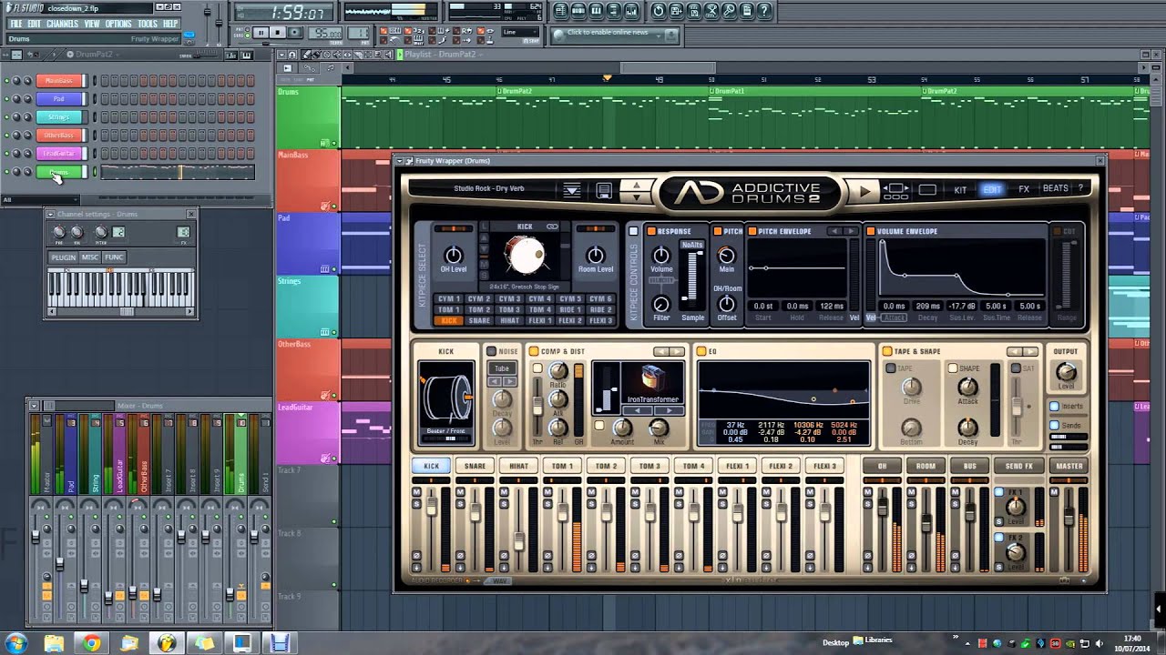Open the CHANNELS menu in FL Studio

pyautogui.click(x=62, y=24)
